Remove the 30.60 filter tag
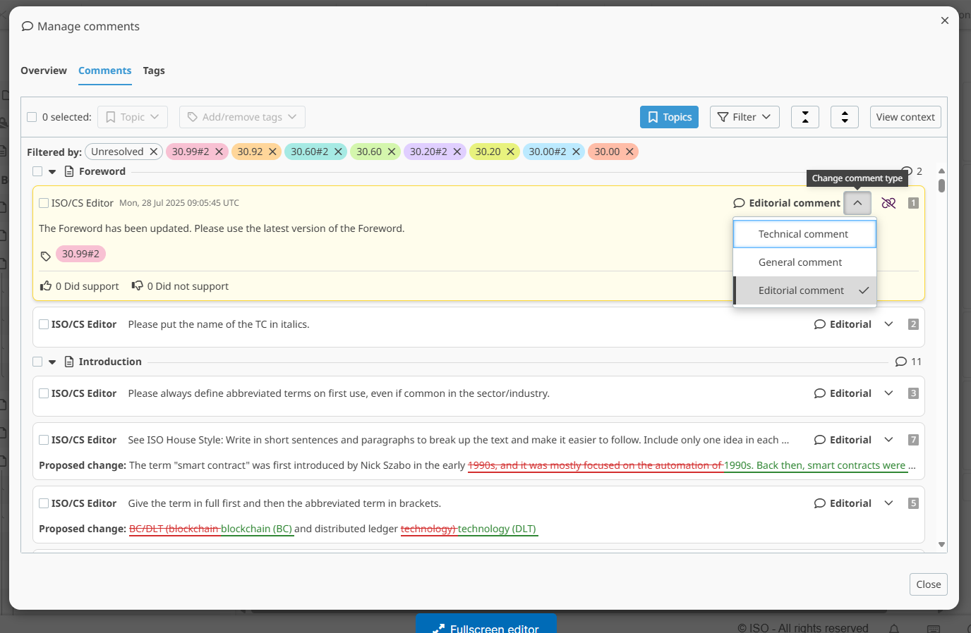The height and width of the screenshot is (633, 971). [392, 152]
